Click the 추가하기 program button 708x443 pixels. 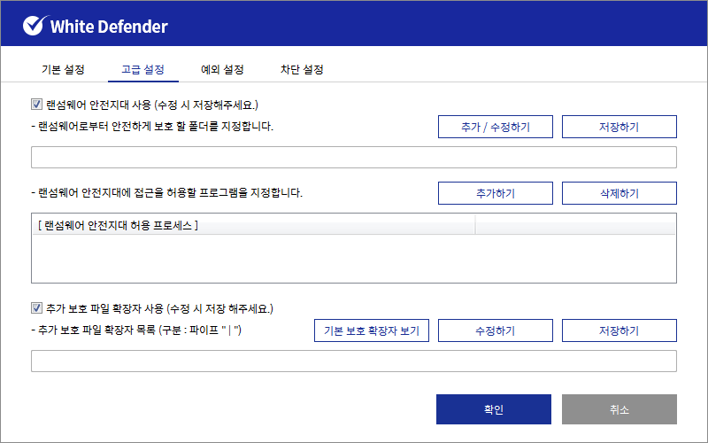(495, 193)
